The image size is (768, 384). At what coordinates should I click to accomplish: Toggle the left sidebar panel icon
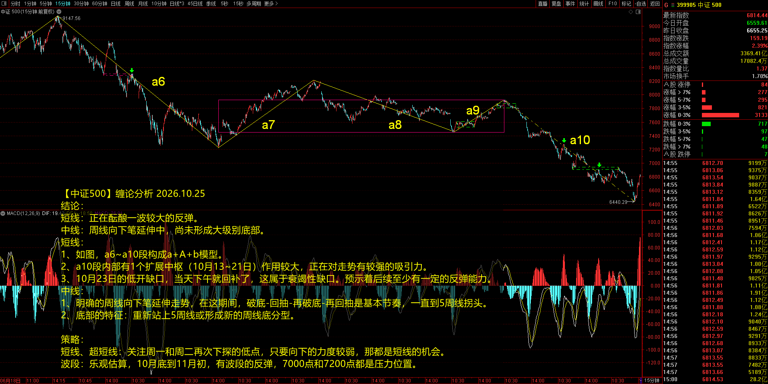pyautogui.click(x=4, y=4)
